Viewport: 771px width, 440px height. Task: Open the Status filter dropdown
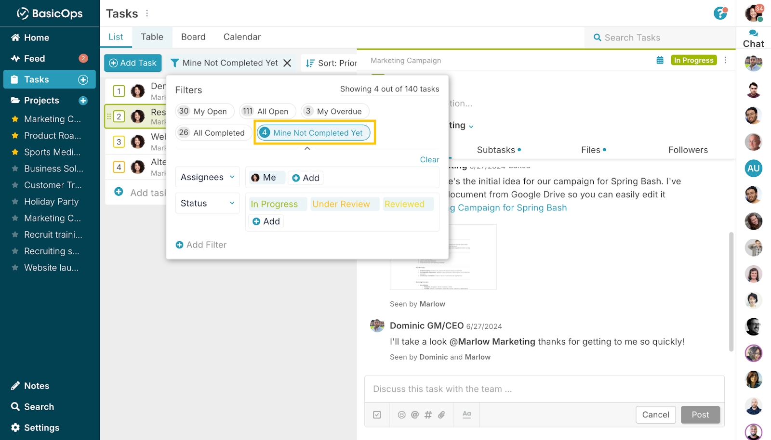(x=207, y=204)
